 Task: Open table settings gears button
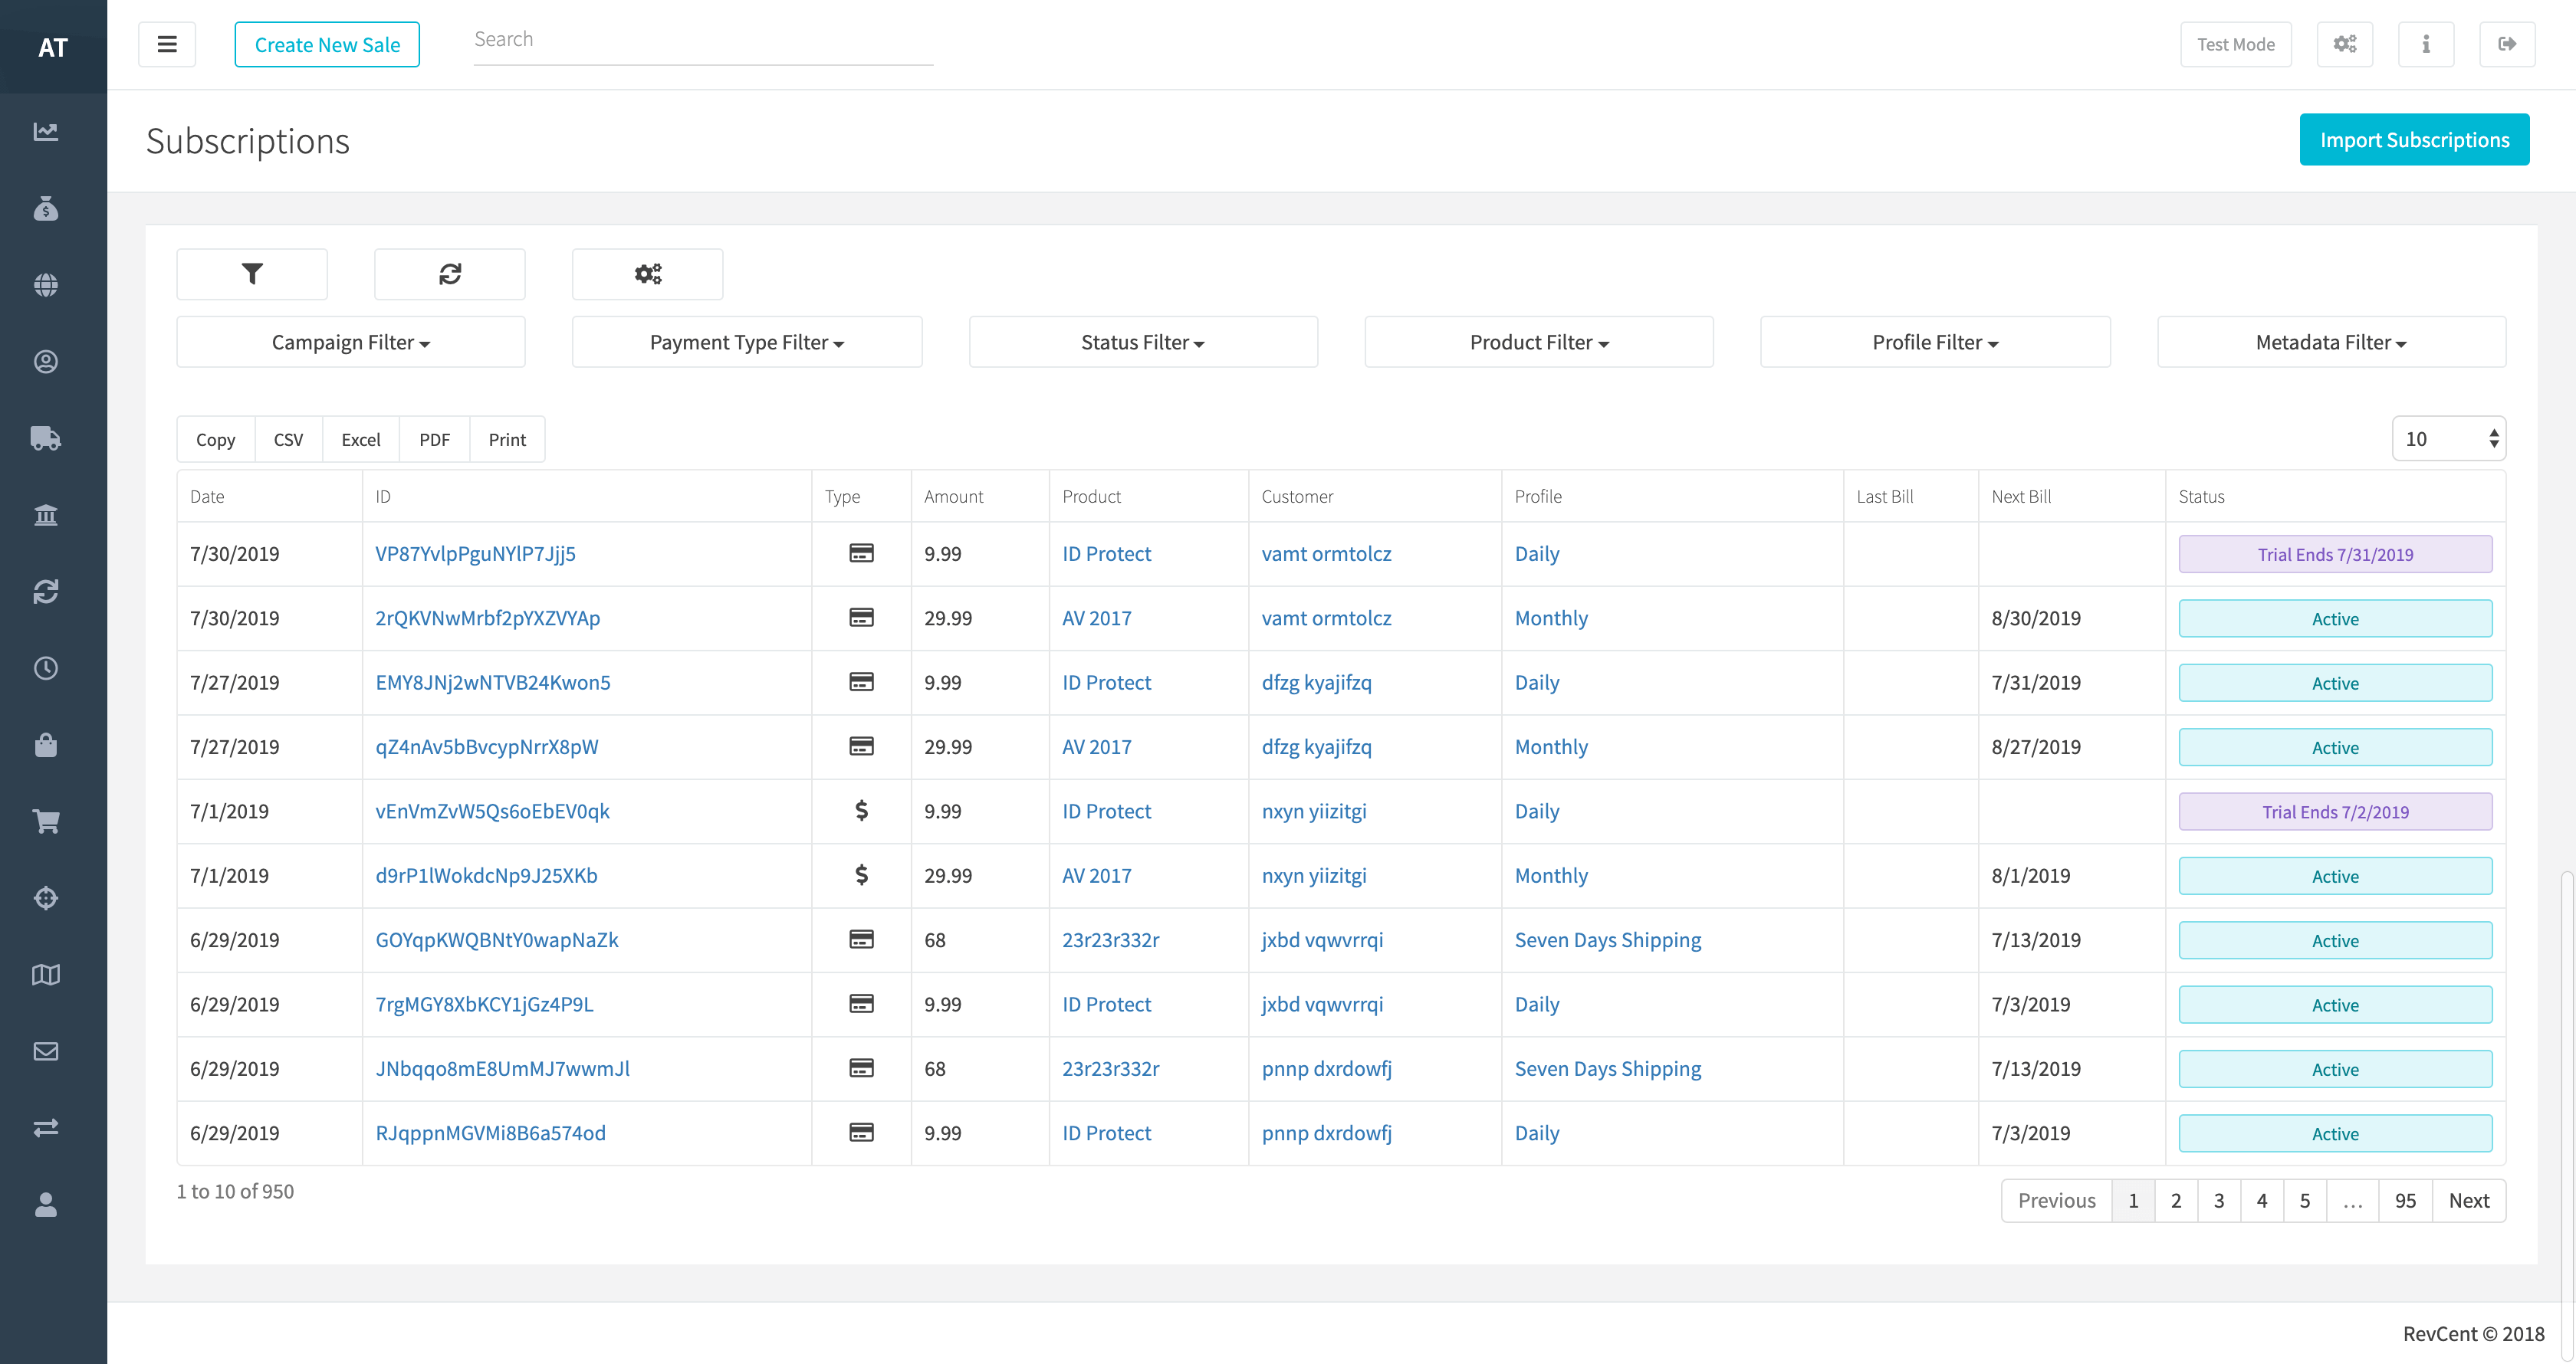pyautogui.click(x=647, y=274)
